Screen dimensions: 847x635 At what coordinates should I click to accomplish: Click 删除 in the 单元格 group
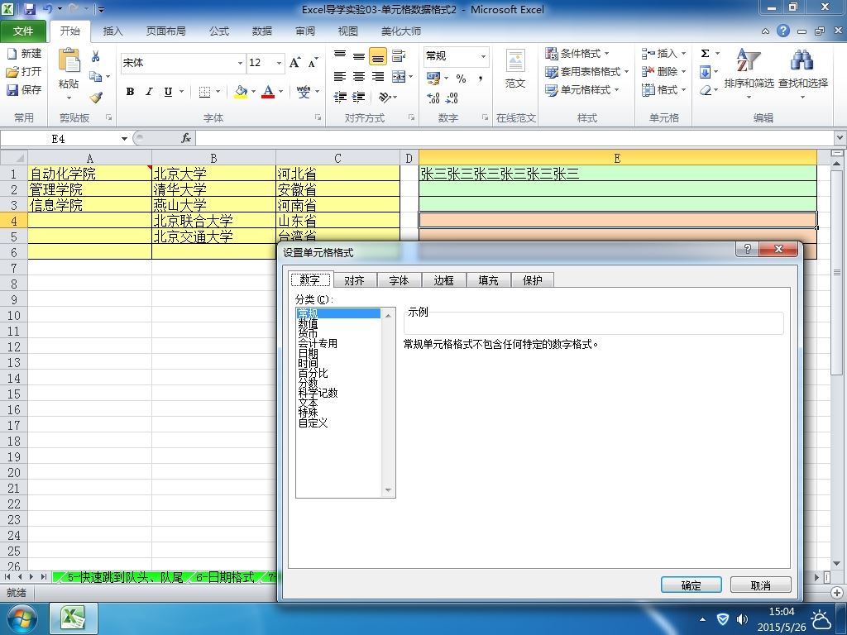pyautogui.click(x=664, y=71)
